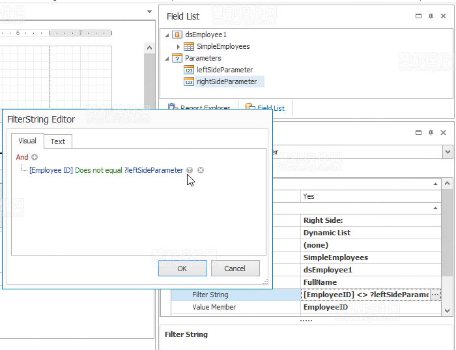This screenshot has width=456, height=350.
Task: Click the SimpleEmployees value cell in grid
Action: coord(371,257)
